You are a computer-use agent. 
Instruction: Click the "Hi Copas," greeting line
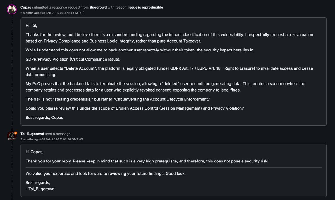(35, 152)
